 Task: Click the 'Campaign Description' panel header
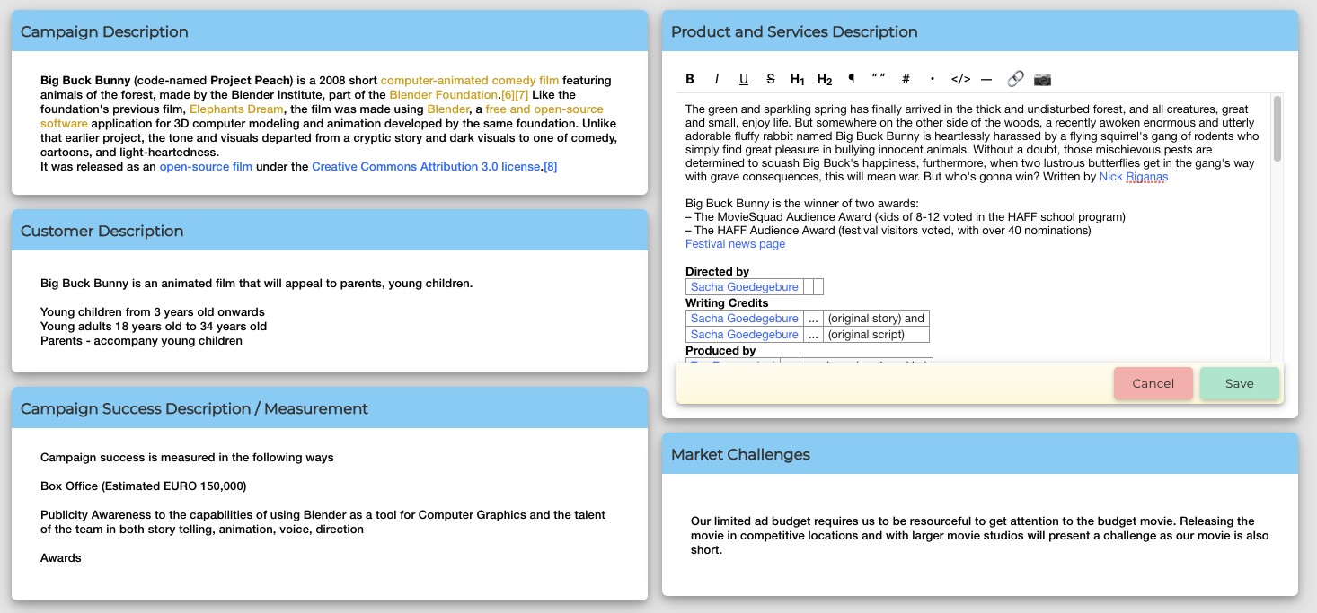tap(330, 31)
